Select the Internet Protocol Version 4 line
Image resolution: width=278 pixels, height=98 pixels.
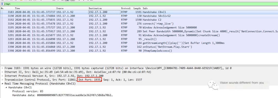[54, 76]
